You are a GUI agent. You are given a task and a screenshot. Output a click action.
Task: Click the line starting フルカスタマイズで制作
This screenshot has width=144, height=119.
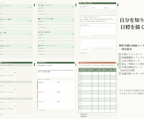131,93
